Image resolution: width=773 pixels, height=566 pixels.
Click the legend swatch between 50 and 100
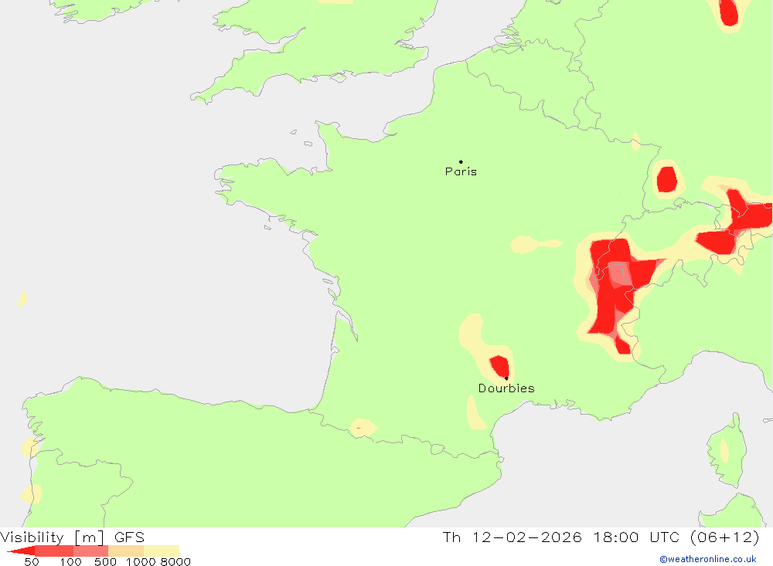pos(54,551)
